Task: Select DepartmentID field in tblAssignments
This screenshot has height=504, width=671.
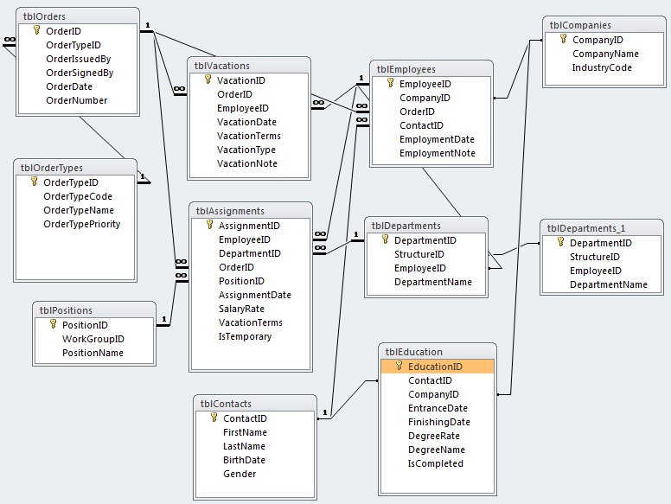Action: point(251,253)
